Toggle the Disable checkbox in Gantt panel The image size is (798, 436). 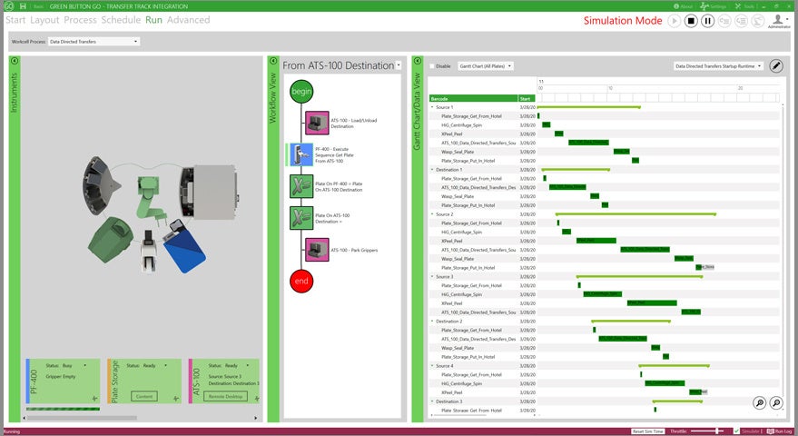tap(432, 66)
